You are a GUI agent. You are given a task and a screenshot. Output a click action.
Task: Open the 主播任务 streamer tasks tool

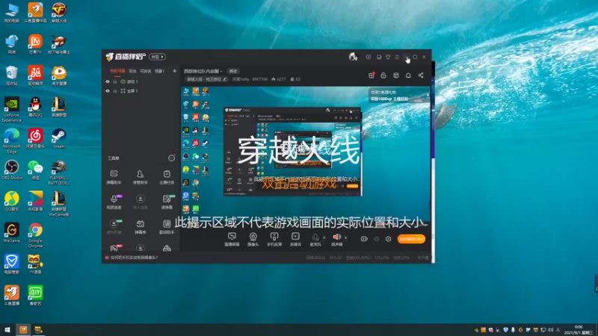[x=167, y=177]
